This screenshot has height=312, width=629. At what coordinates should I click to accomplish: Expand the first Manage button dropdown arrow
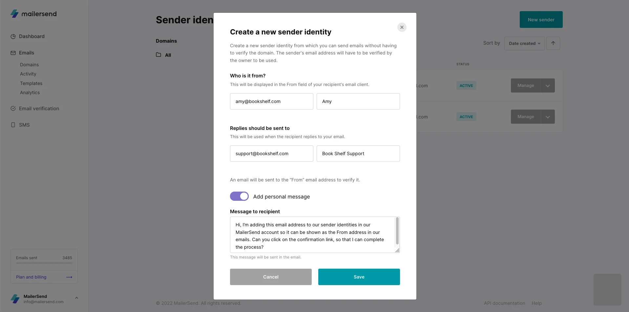click(x=548, y=86)
